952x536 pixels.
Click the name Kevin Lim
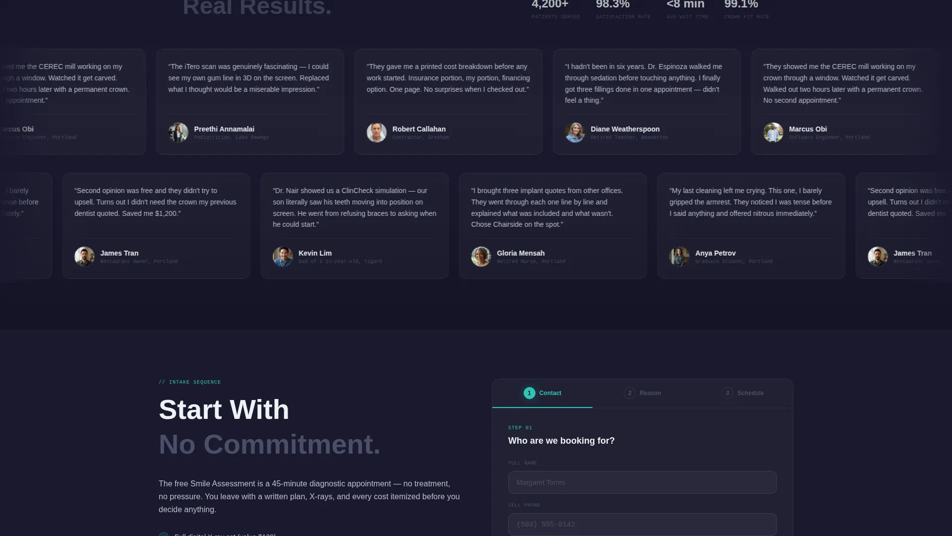pos(315,253)
